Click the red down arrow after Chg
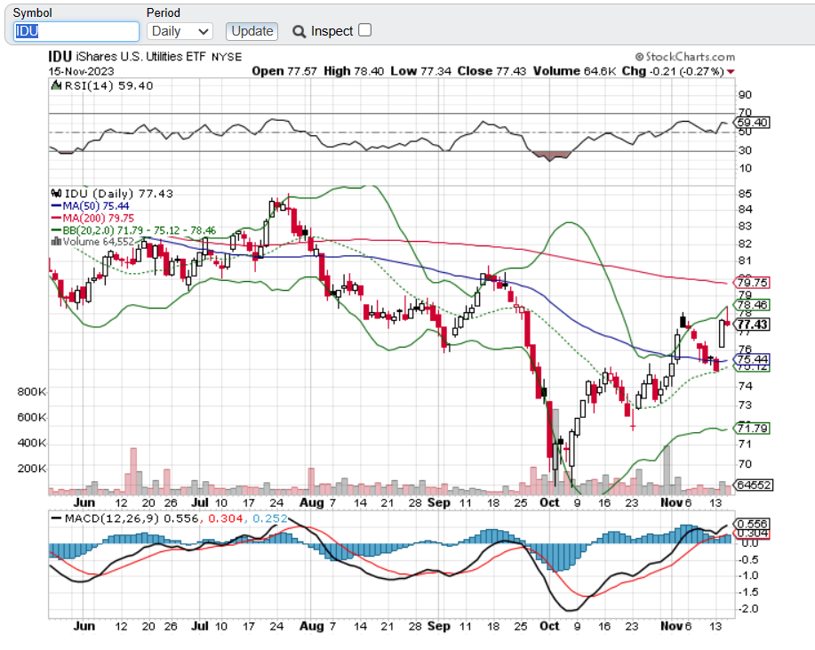 [731, 70]
